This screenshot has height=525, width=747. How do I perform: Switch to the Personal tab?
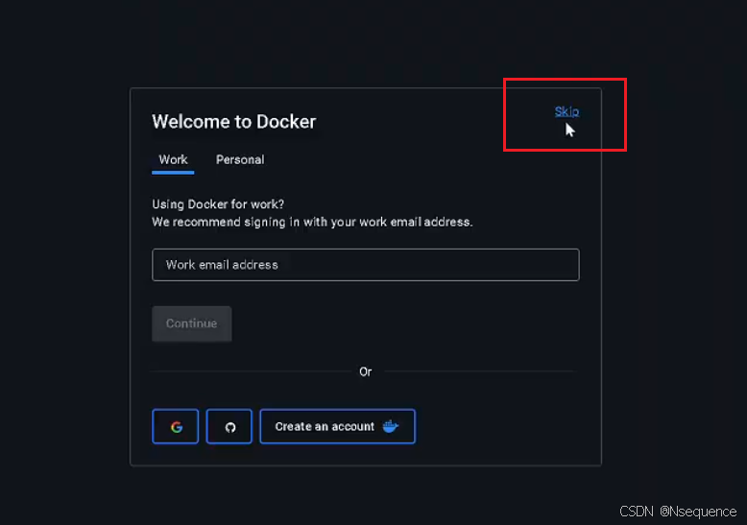click(x=240, y=160)
